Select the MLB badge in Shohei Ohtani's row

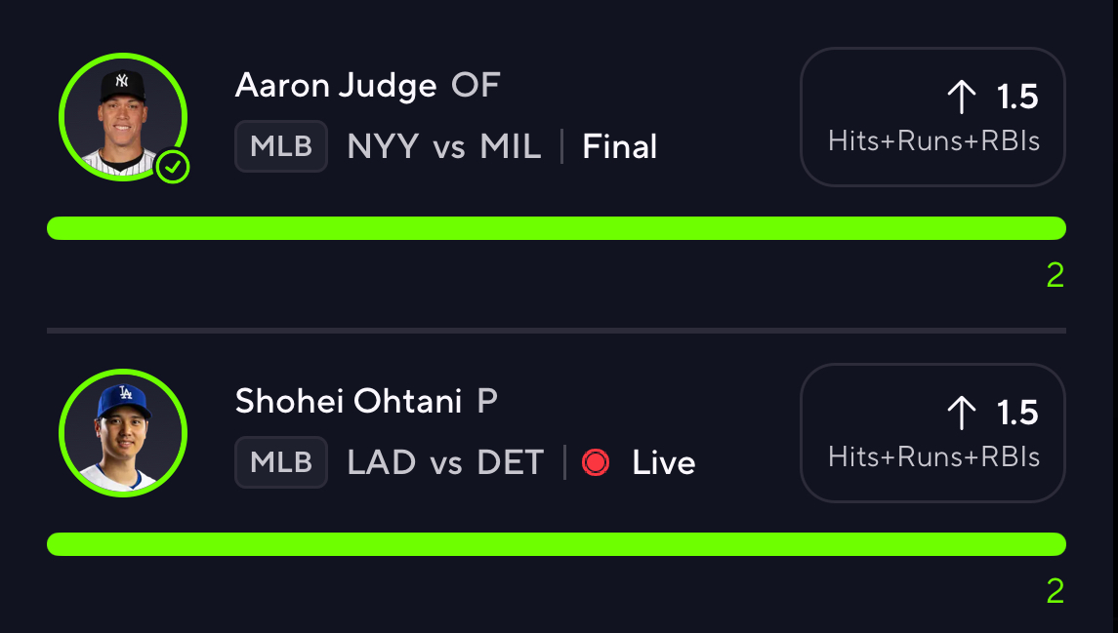(x=281, y=462)
